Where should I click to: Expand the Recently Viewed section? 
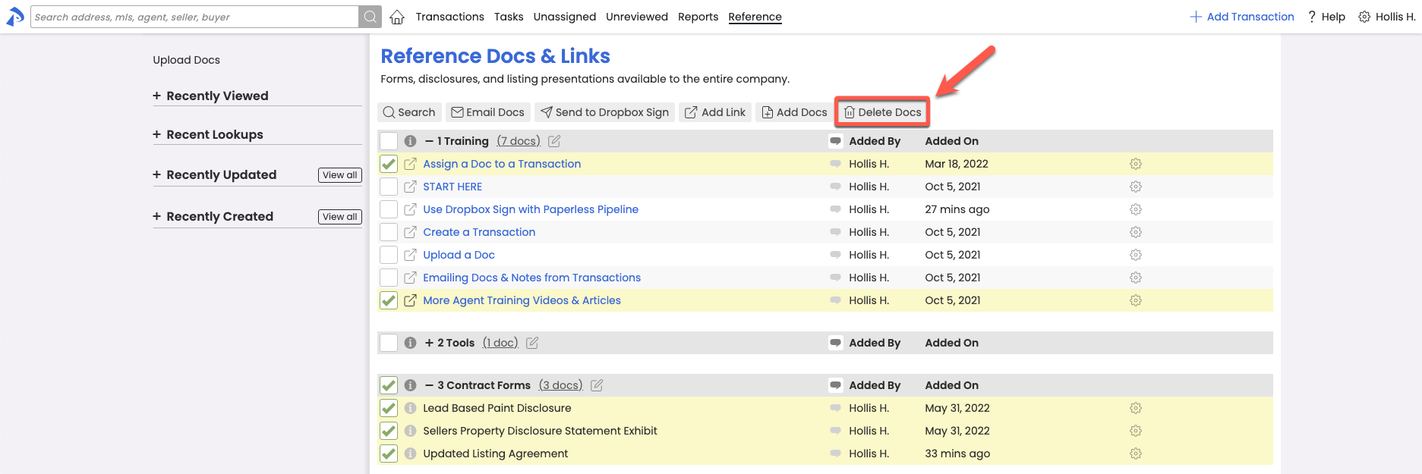[157, 96]
